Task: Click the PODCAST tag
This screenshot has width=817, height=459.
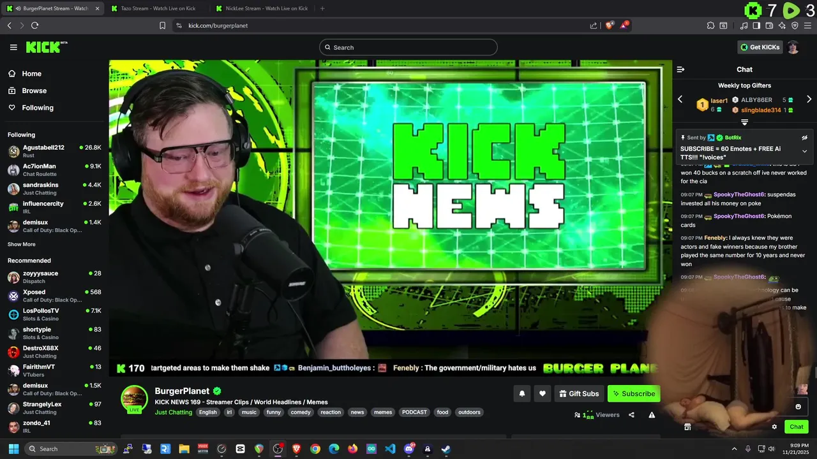Action: click(414, 412)
